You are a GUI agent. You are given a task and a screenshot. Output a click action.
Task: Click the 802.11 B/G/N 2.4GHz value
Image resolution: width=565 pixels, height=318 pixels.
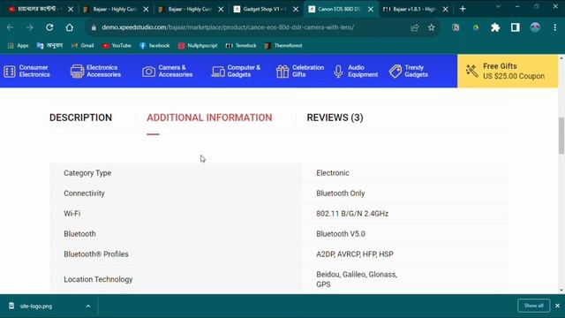[x=352, y=214]
